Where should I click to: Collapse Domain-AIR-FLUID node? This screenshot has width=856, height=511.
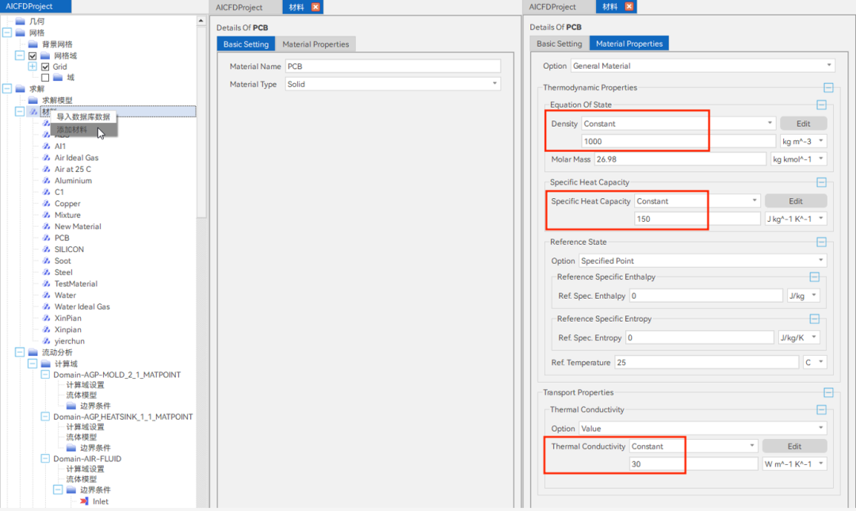point(45,459)
